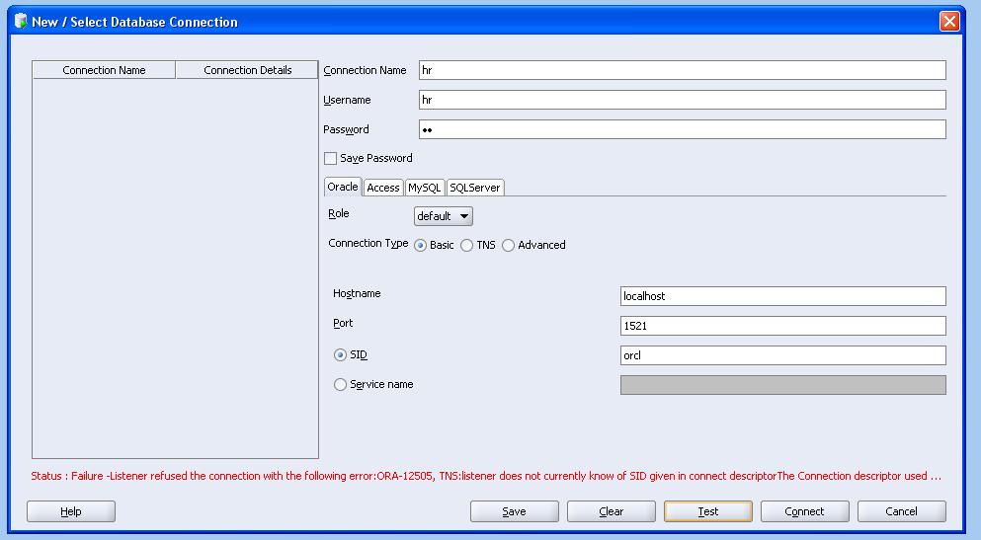
Task: Switch to the MySQL tab
Action: click(425, 188)
